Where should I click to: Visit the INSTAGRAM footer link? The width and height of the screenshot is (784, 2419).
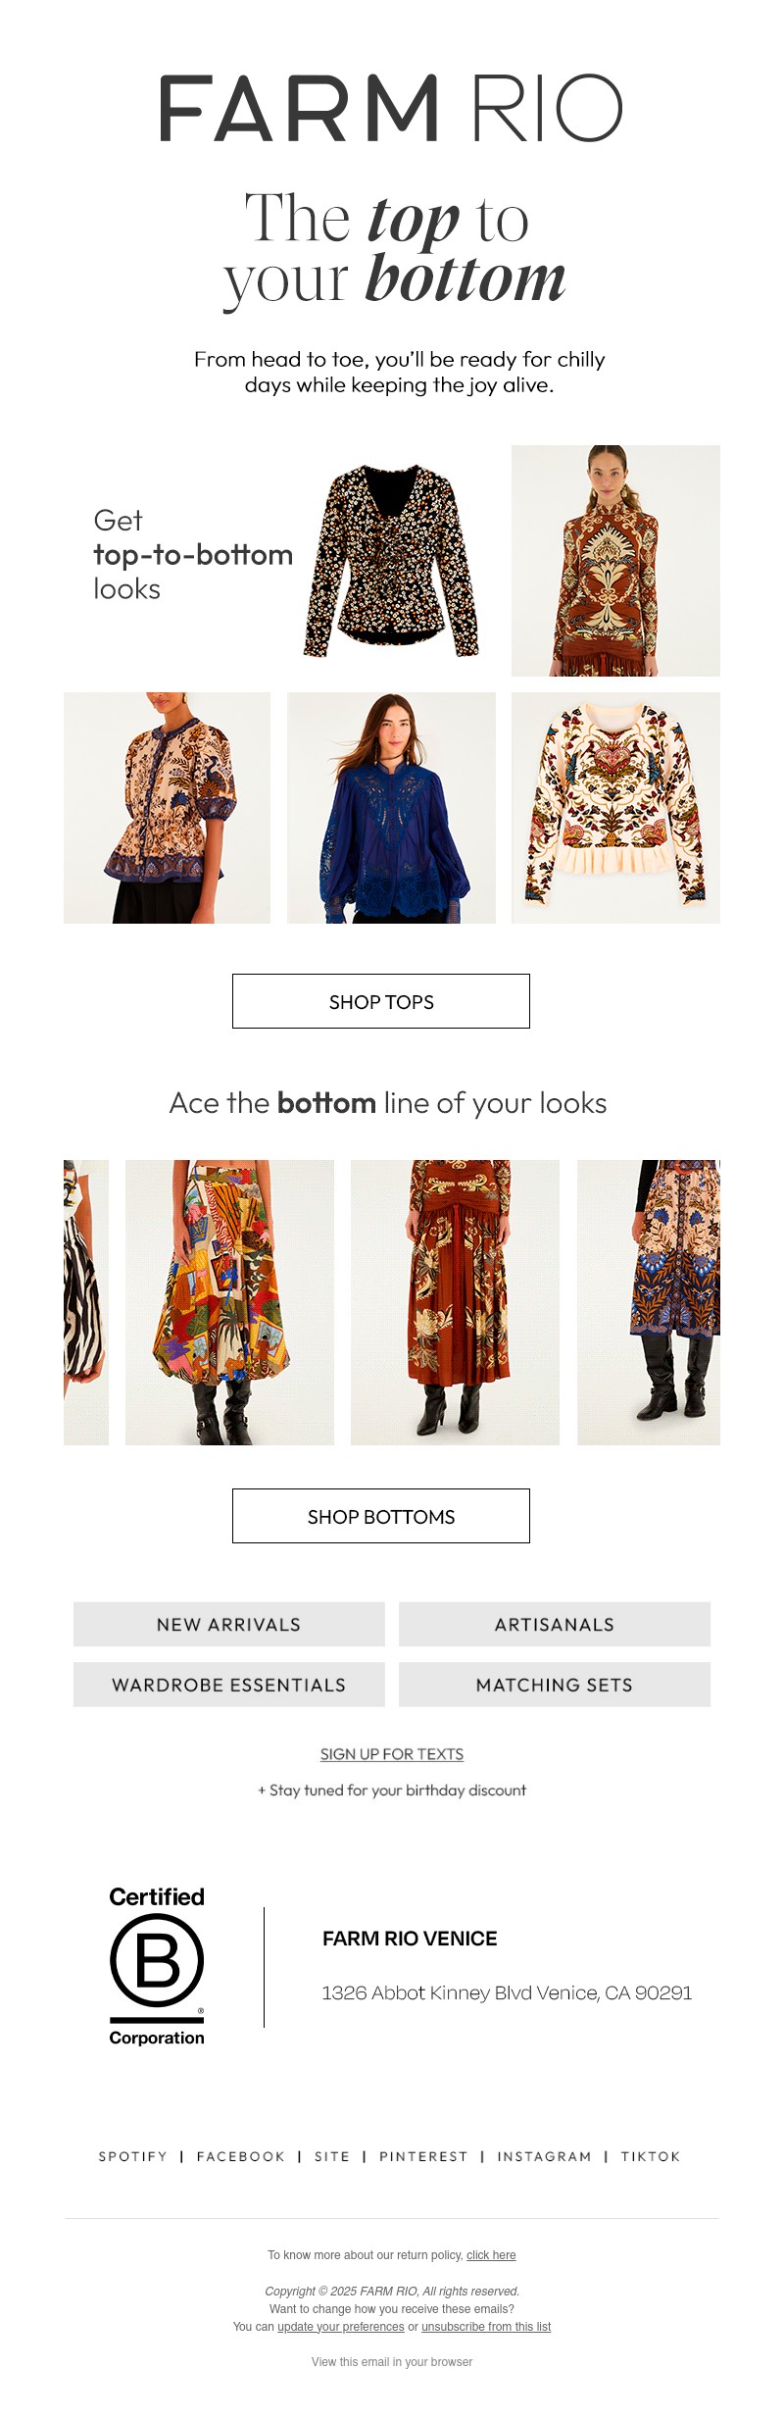[x=544, y=2156]
